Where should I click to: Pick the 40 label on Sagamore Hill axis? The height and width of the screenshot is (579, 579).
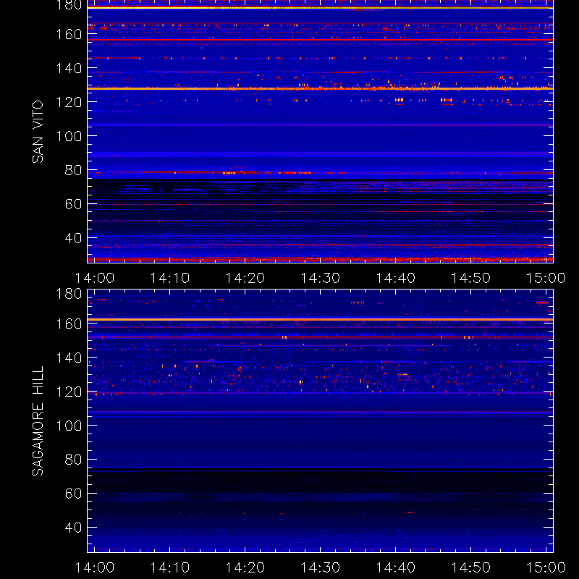[x=73, y=528]
